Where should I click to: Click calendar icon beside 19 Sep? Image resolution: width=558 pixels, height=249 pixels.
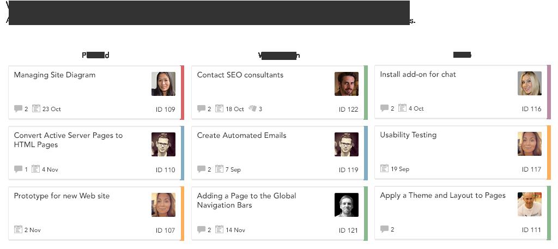click(x=384, y=168)
